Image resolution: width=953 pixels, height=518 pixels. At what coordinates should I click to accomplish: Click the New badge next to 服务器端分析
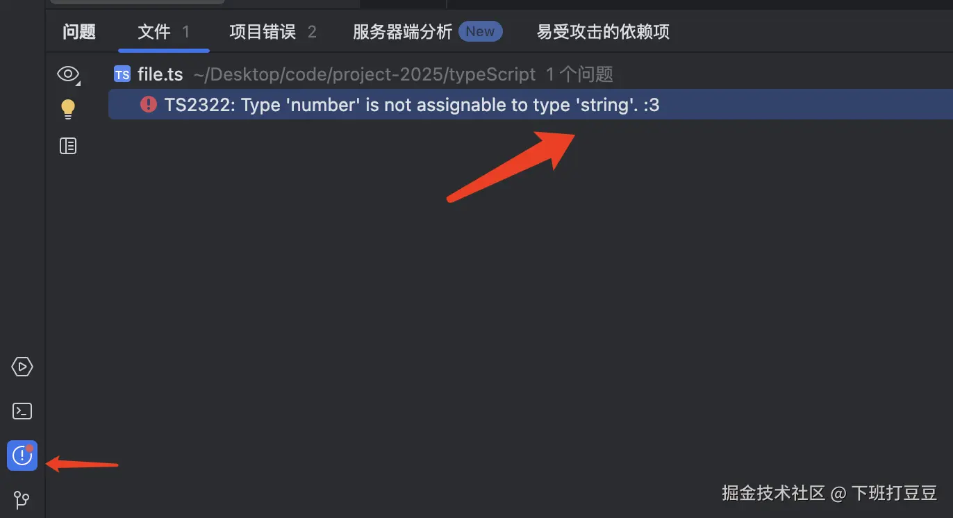480,31
